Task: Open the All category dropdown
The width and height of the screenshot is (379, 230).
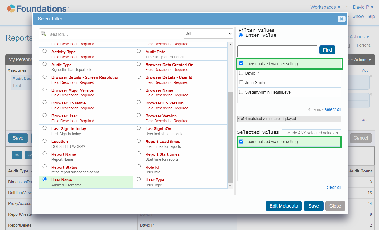Action: pyautogui.click(x=208, y=34)
